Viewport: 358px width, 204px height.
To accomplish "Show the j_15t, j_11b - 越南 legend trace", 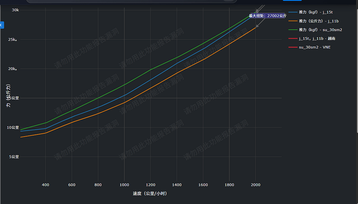I will pos(317,38).
